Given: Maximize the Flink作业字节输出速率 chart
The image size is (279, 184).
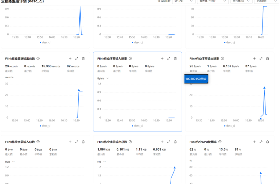Looking at the screenshot, I should pos(261,59).
